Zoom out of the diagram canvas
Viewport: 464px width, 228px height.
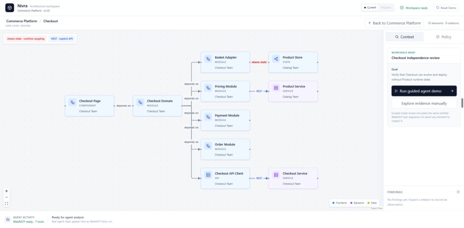click(x=6, y=198)
